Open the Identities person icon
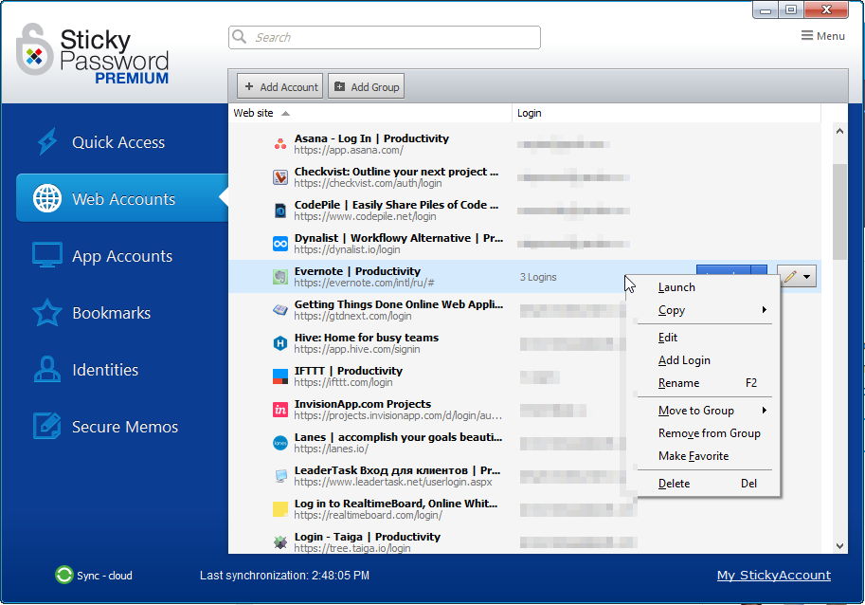865x605 pixels. click(47, 369)
